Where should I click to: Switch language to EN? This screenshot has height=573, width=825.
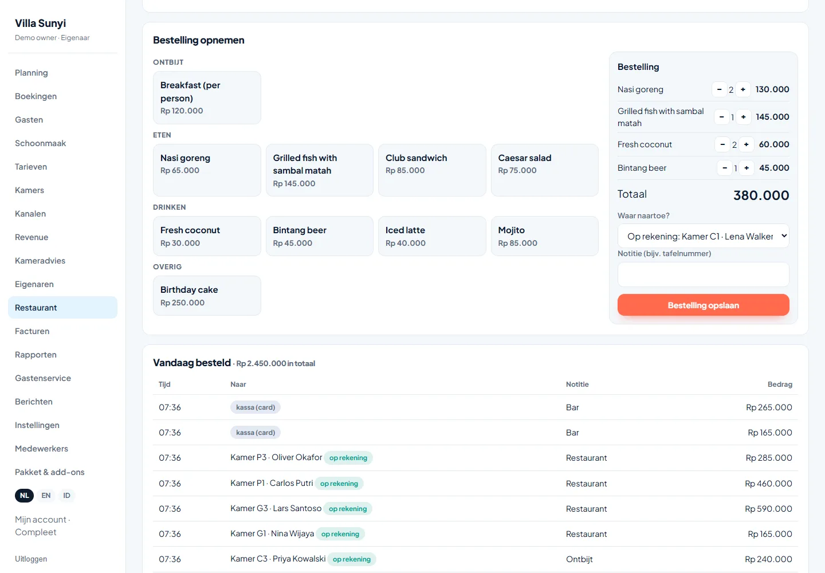46,496
